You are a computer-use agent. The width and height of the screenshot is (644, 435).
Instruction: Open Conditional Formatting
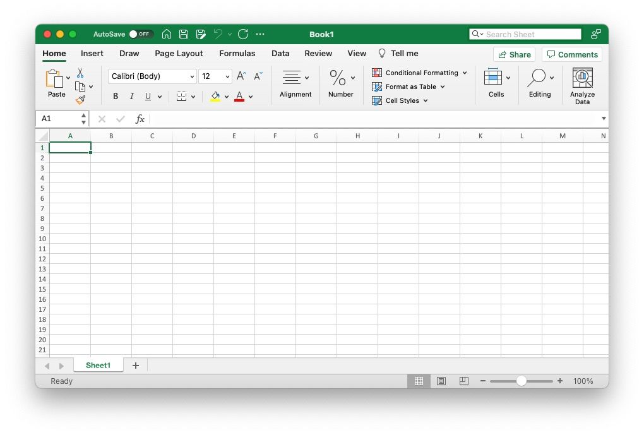coord(419,73)
